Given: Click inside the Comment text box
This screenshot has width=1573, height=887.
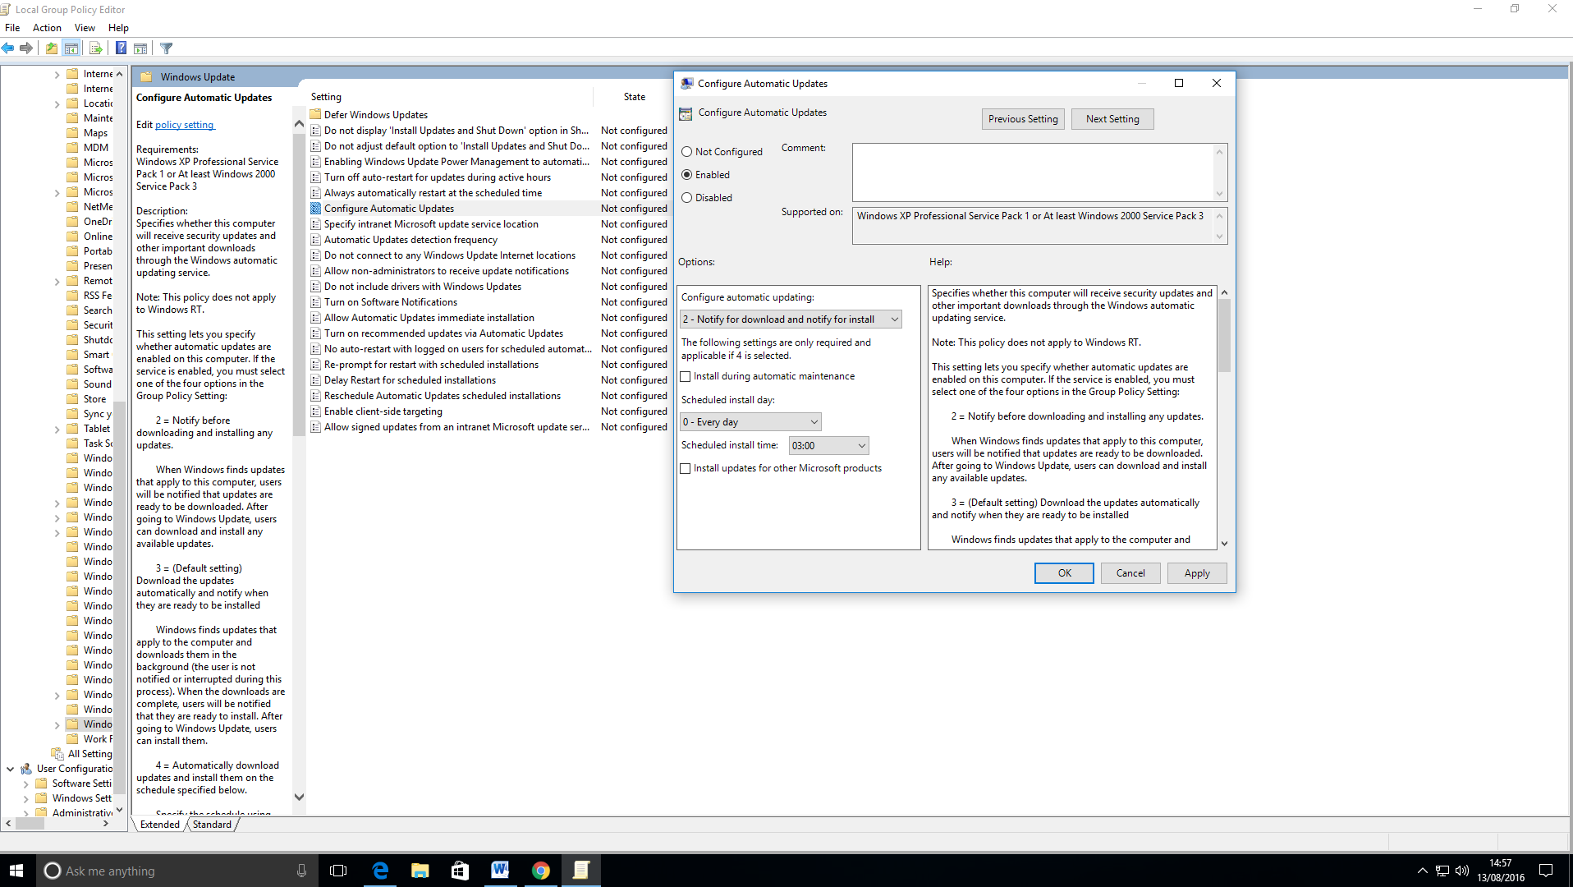Looking at the screenshot, I should (x=1032, y=172).
